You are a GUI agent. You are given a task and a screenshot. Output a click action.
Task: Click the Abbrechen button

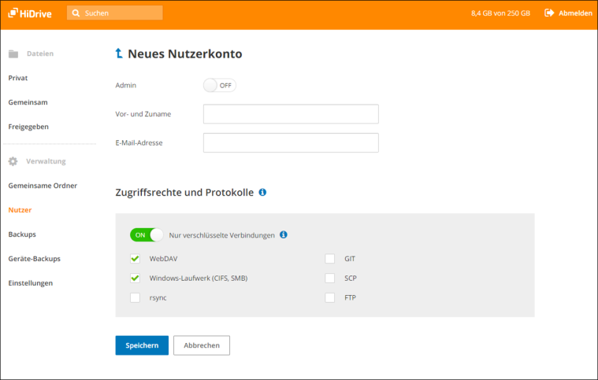pos(202,345)
